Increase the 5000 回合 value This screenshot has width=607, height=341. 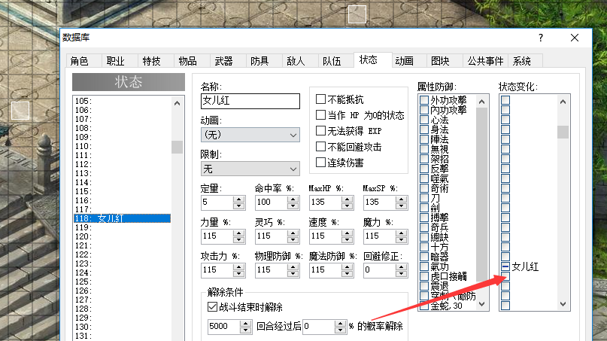click(x=245, y=323)
